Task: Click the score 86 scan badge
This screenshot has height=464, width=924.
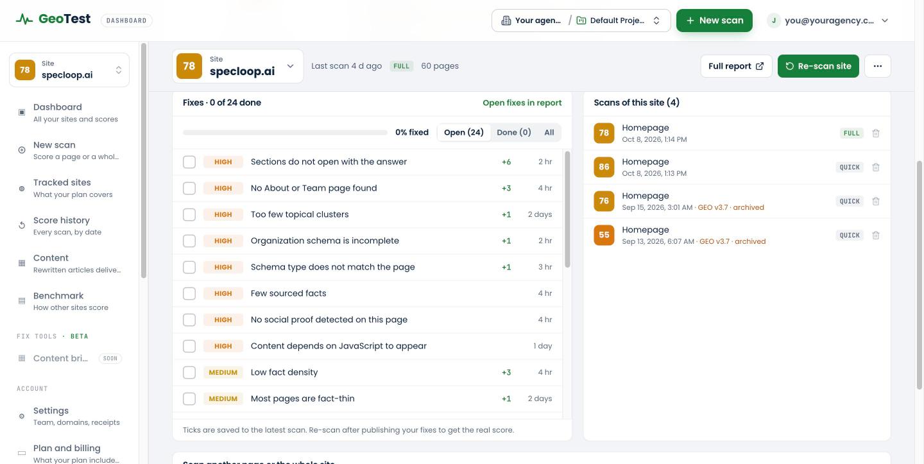Action: pos(604,167)
